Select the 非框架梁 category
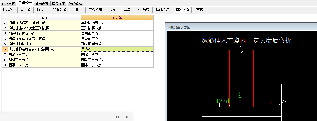 point(60,9)
